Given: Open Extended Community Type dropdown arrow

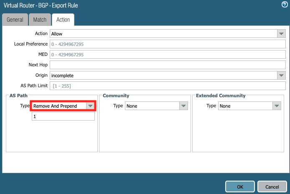Looking at the screenshot, I should [x=277, y=106].
